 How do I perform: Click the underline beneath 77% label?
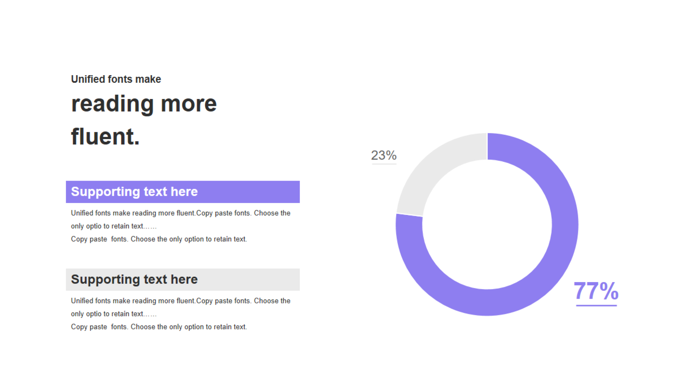pyautogui.click(x=596, y=305)
